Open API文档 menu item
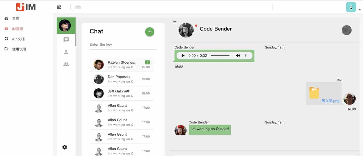This screenshot has height=156, width=363. point(18,39)
